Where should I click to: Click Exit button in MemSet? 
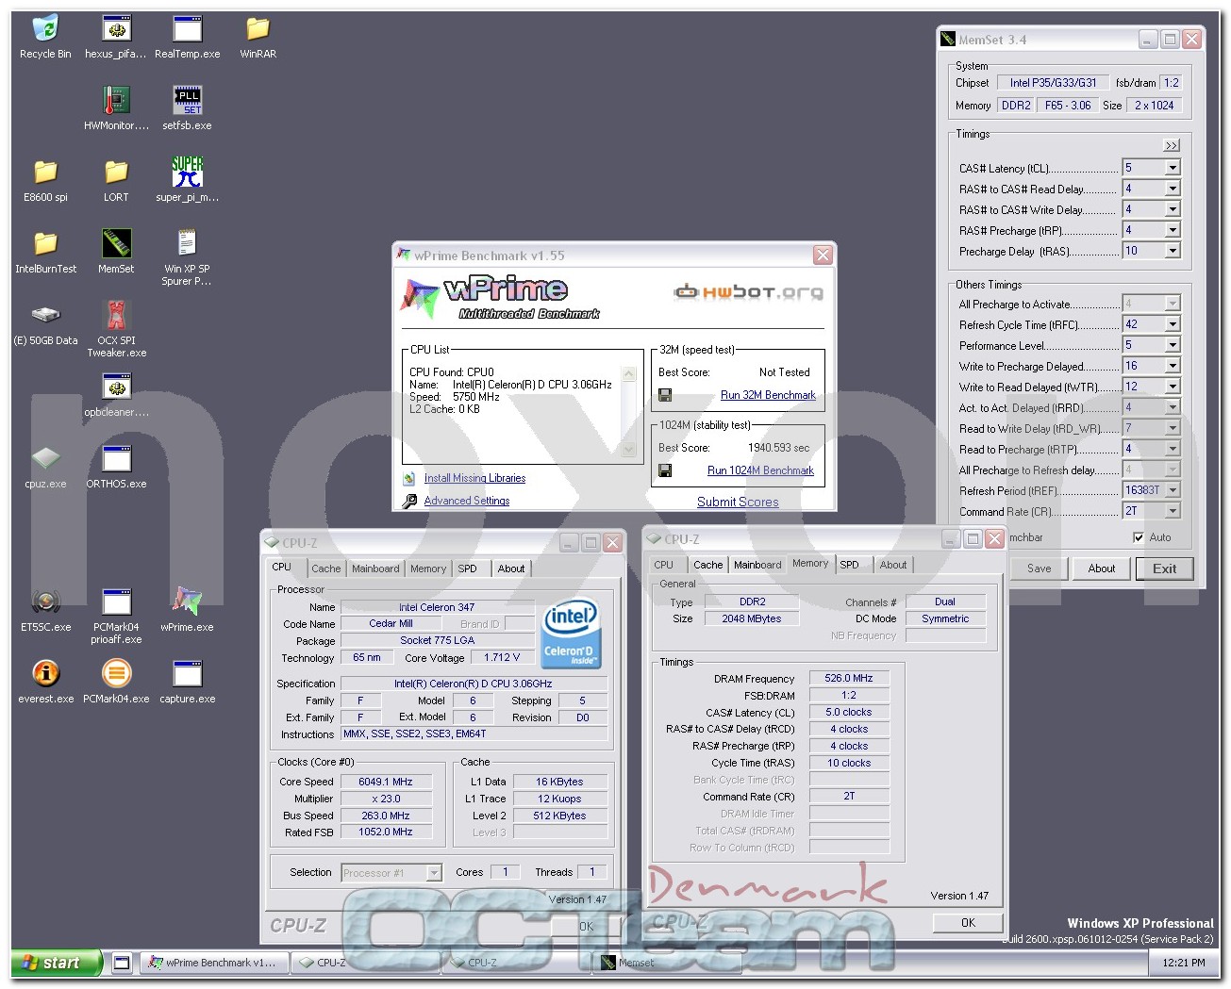click(x=1164, y=569)
